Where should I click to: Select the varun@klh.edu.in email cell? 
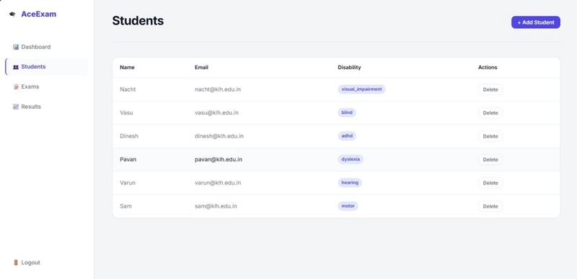pos(218,182)
